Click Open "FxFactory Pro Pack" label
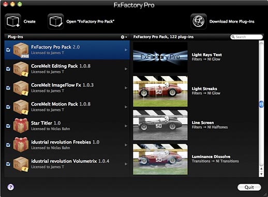Image resolution: width=268 pixels, height=197 pixels. (x=91, y=22)
